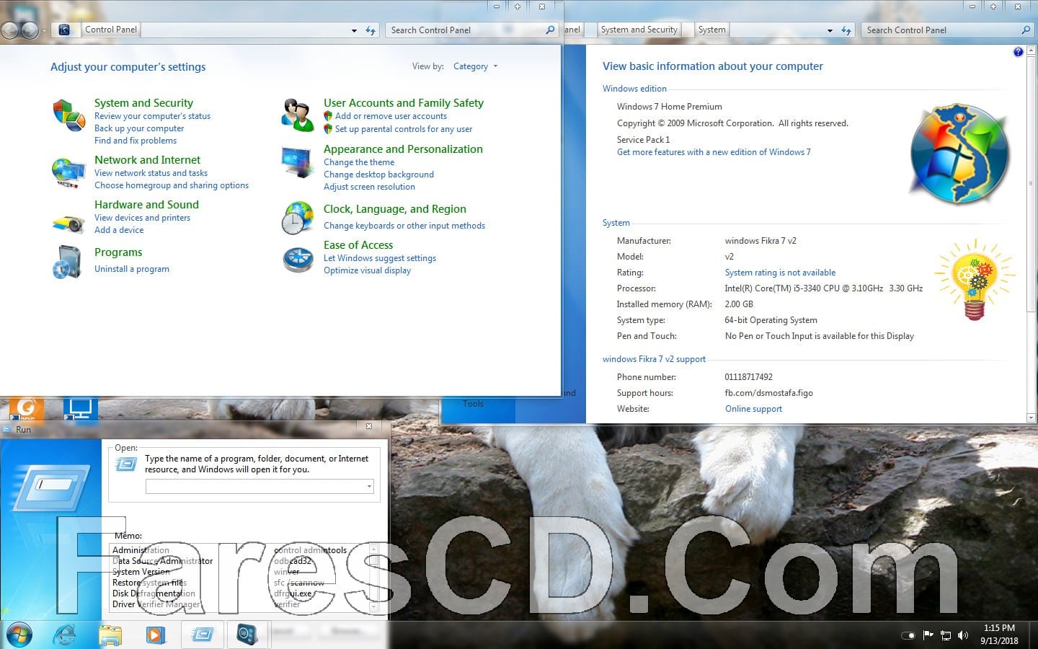Click the Ease of Access icon
Image resolution: width=1038 pixels, height=649 pixels.
pos(297,259)
